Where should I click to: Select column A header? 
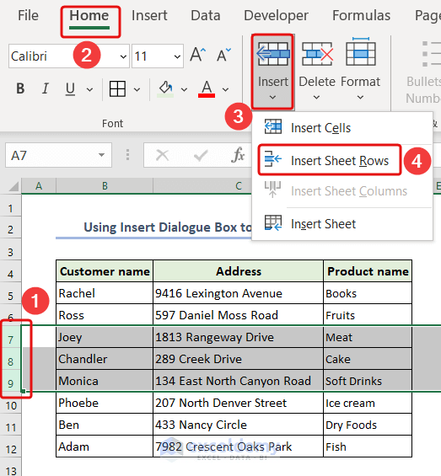point(39,186)
